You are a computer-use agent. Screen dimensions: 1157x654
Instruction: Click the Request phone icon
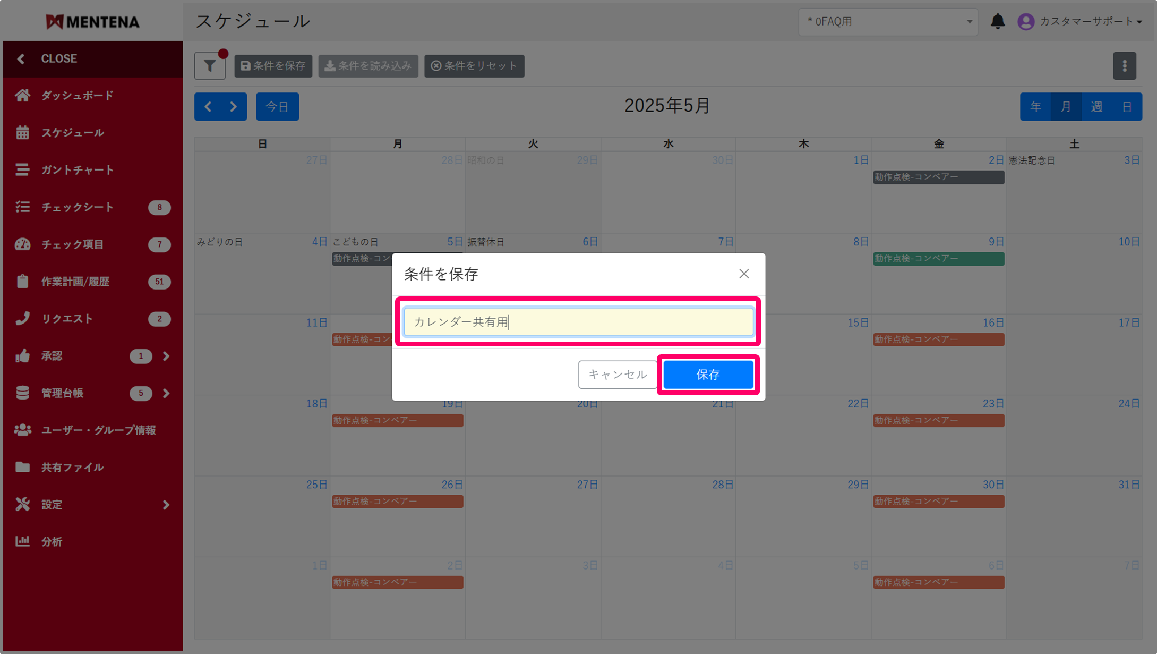point(22,319)
